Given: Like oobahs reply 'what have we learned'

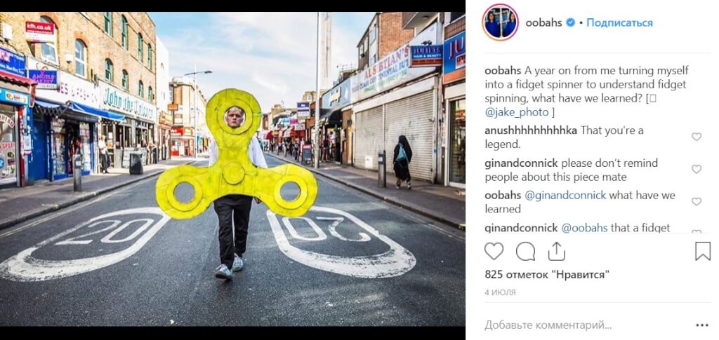Looking at the screenshot, I should pos(697,202).
